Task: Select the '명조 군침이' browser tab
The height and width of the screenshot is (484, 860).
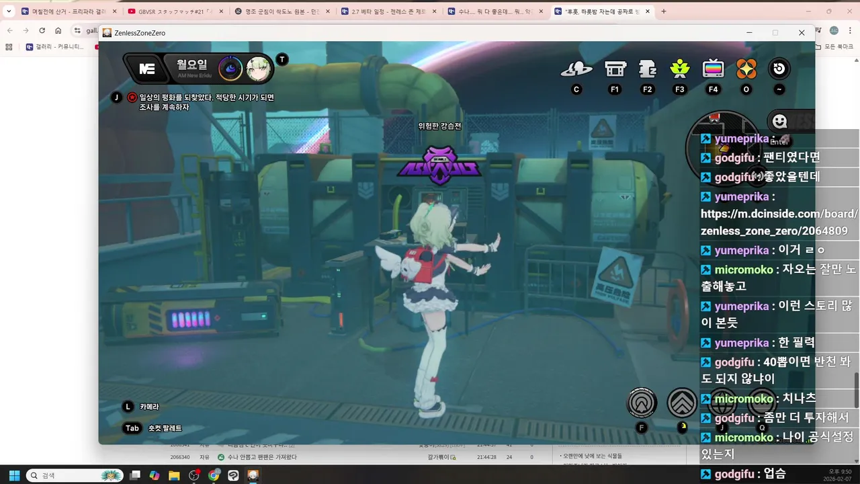Action: [x=281, y=11]
